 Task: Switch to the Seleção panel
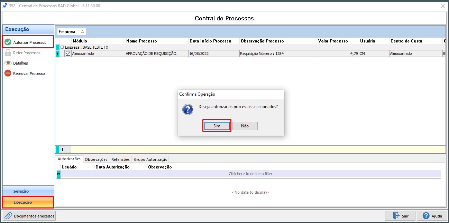click(28, 191)
